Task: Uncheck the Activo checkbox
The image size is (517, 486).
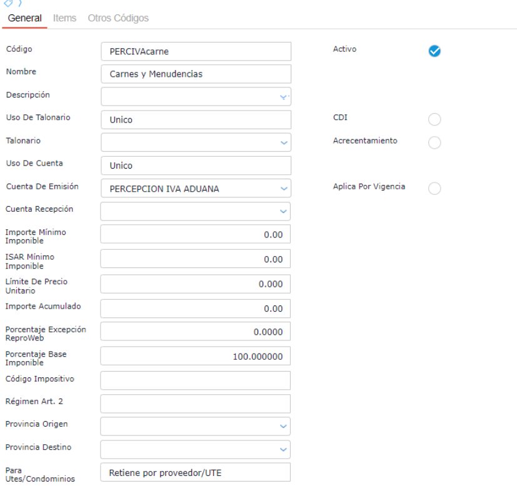Action: [434, 51]
